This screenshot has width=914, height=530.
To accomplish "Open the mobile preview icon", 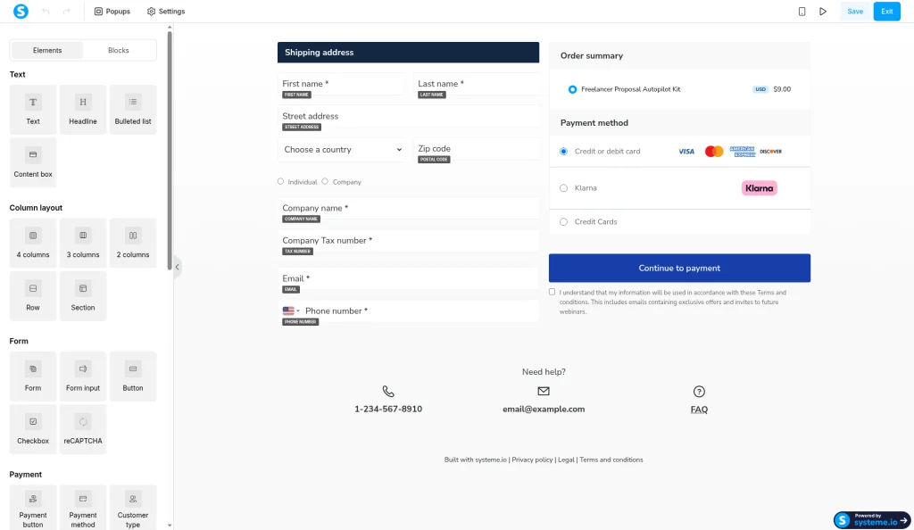I will (x=802, y=11).
